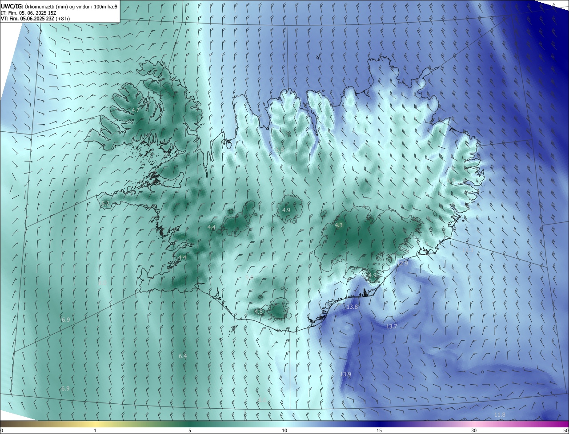Click the 11.8 value in the lower-right corner
The height and width of the screenshot is (434, 569).
click(500, 415)
